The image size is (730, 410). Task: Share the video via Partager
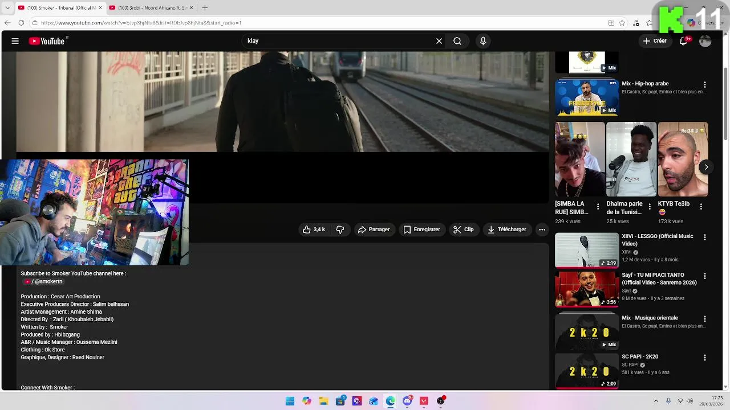coord(374,229)
